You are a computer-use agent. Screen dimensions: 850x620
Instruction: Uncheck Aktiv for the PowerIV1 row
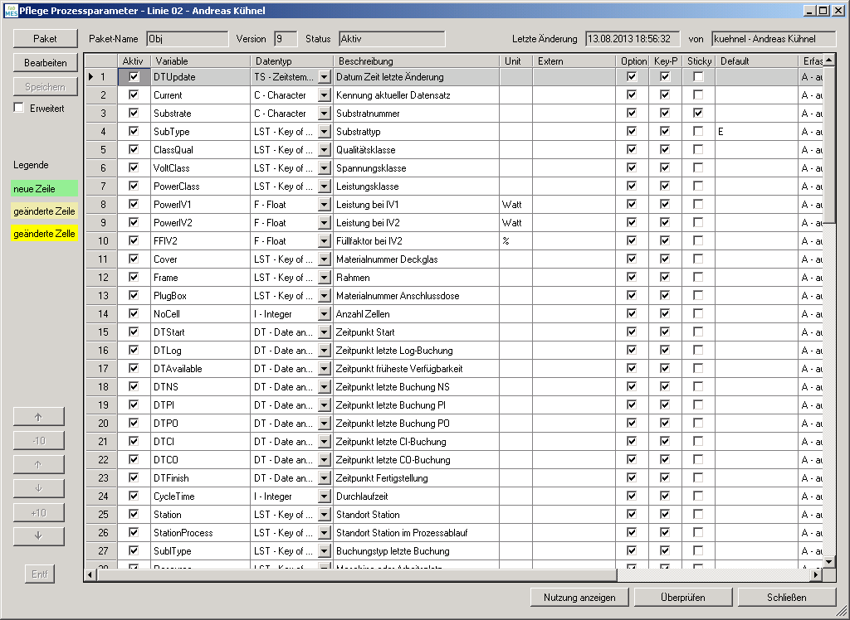[x=134, y=204]
